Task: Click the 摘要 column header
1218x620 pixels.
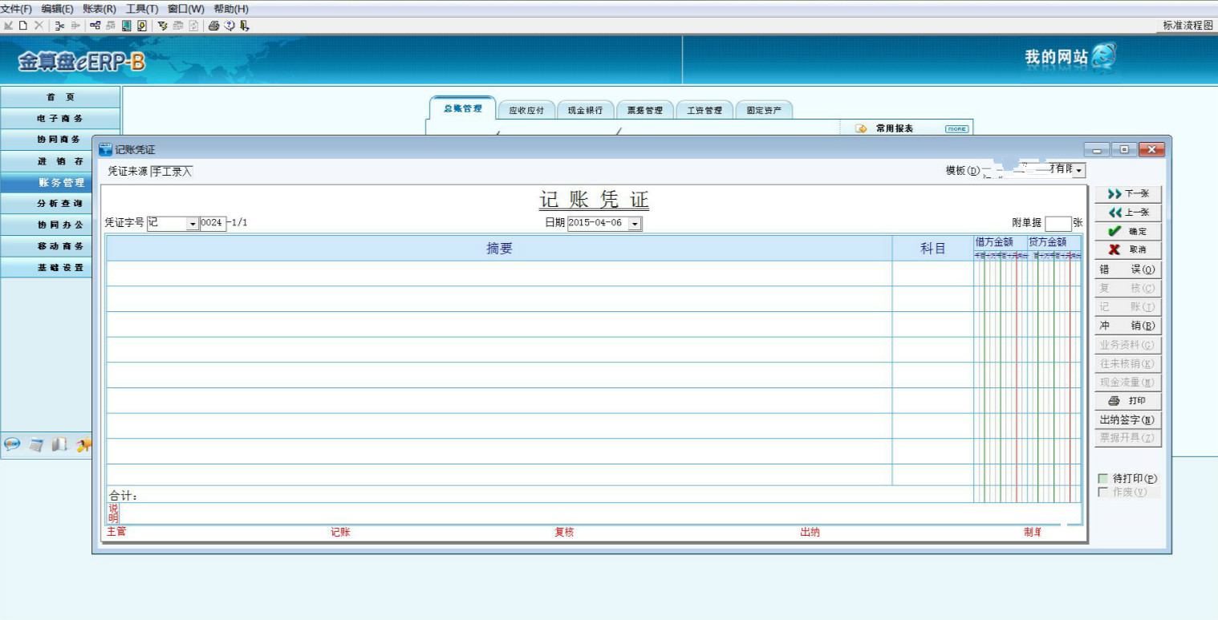Action: [x=499, y=249]
